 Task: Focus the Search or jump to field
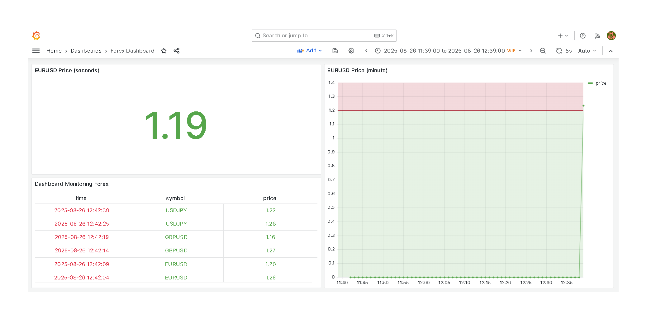pos(324,35)
